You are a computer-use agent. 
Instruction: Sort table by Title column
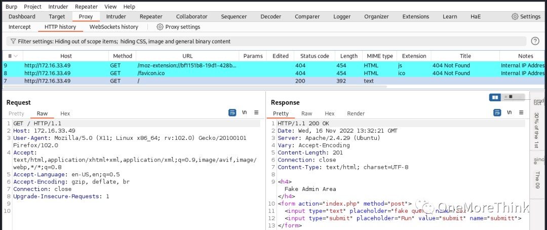click(x=465, y=56)
